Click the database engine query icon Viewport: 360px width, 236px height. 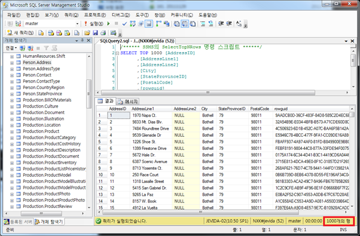click(x=41, y=33)
